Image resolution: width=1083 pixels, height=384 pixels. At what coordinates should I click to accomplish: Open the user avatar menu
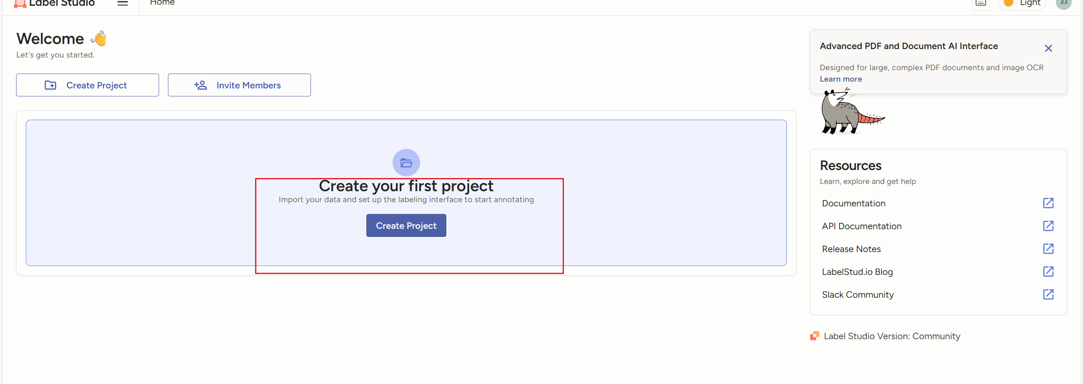tap(1064, 3)
